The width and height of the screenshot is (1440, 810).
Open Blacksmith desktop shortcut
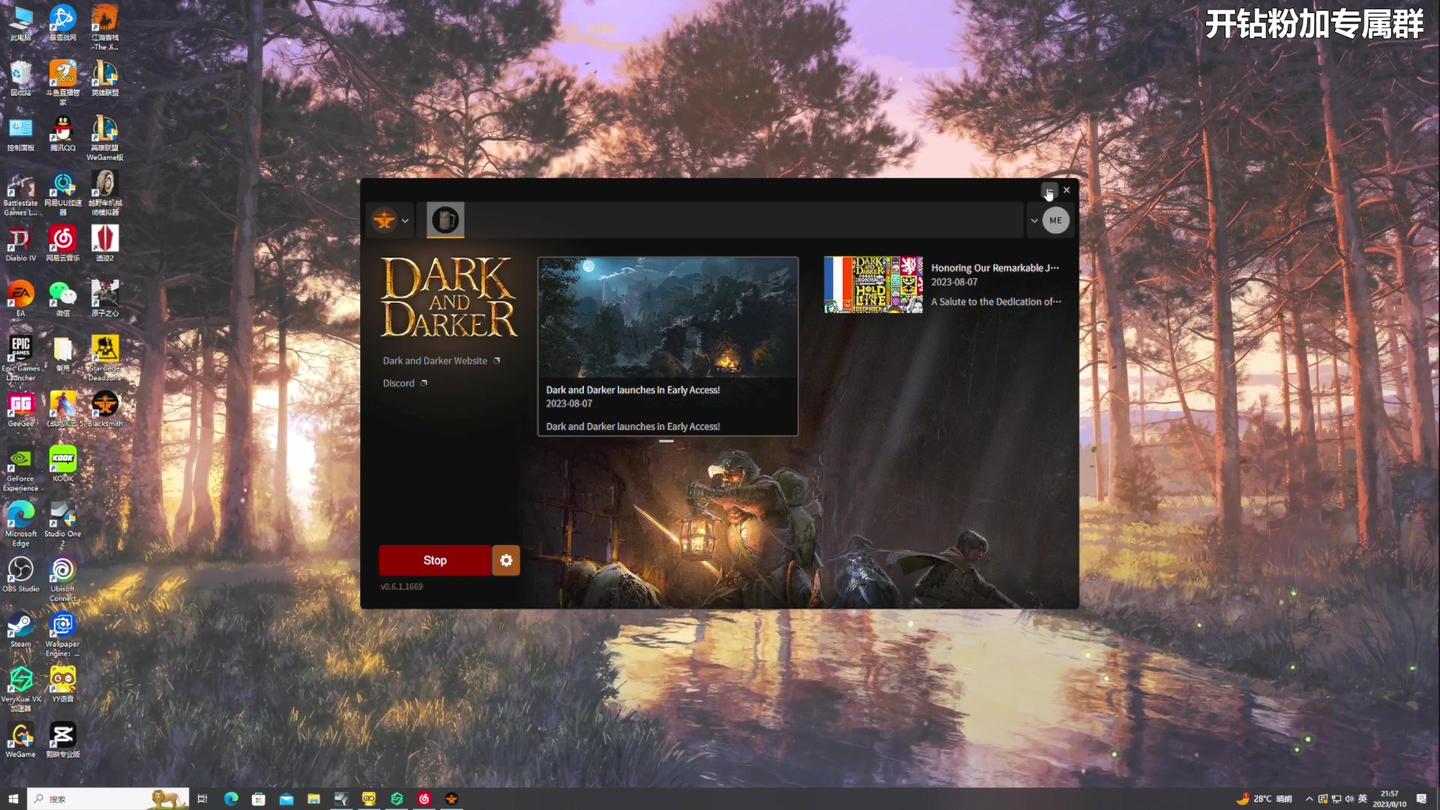(x=105, y=409)
